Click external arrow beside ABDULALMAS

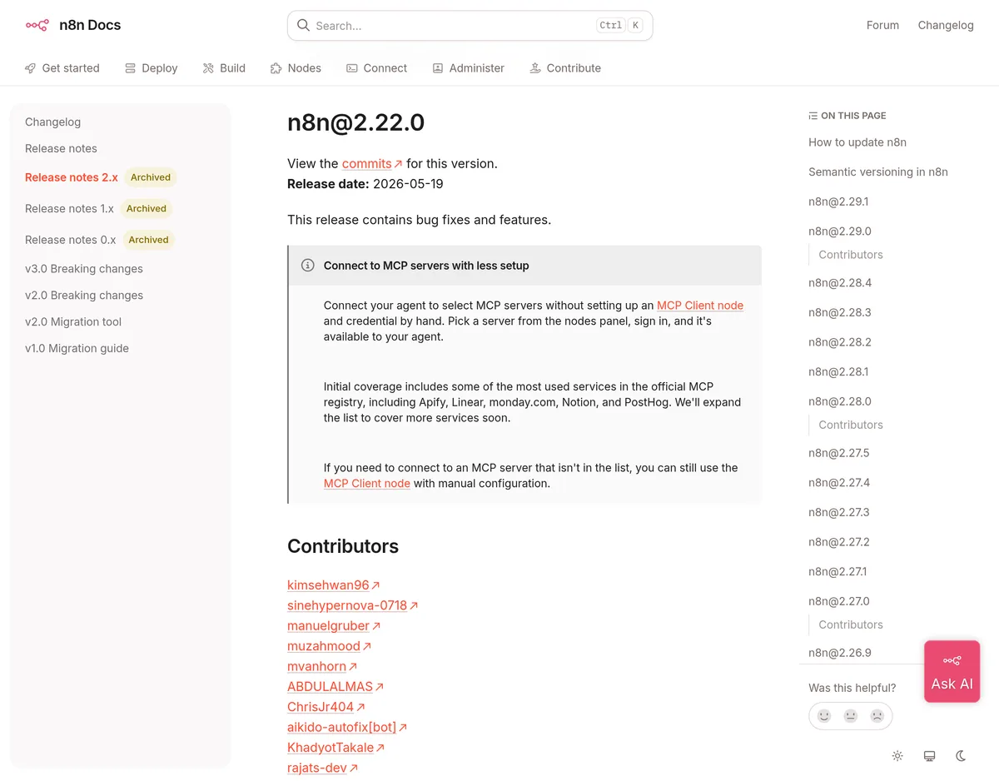click(x=380, y=687)
